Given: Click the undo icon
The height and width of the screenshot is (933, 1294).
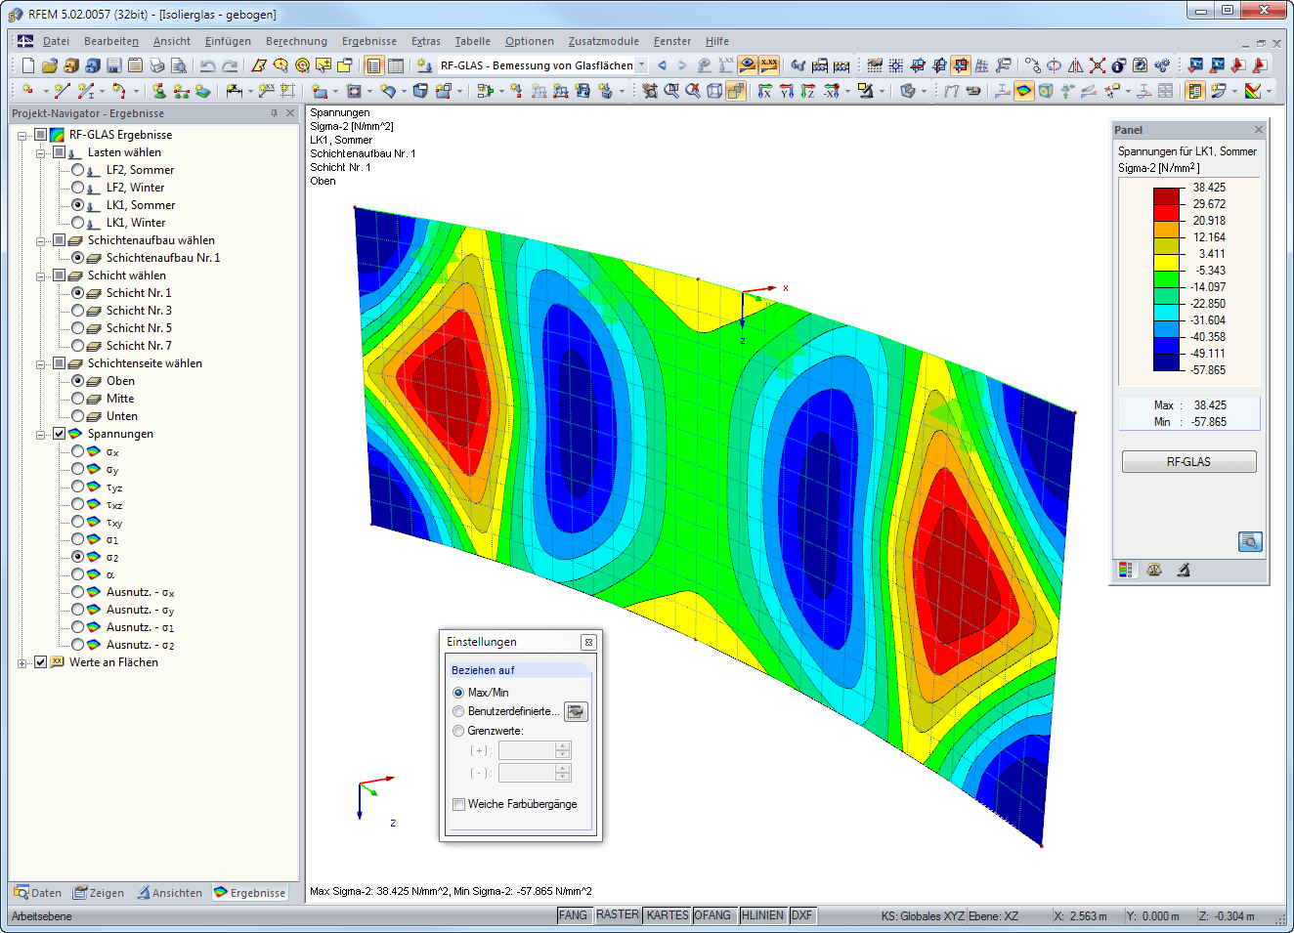Looking at the screenshot, I should [208, 66].
